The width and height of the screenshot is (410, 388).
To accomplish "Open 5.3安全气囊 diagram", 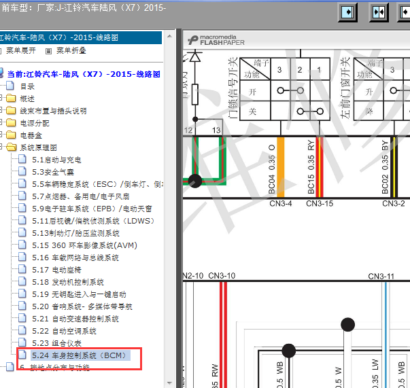I will [x=53, y=172].
